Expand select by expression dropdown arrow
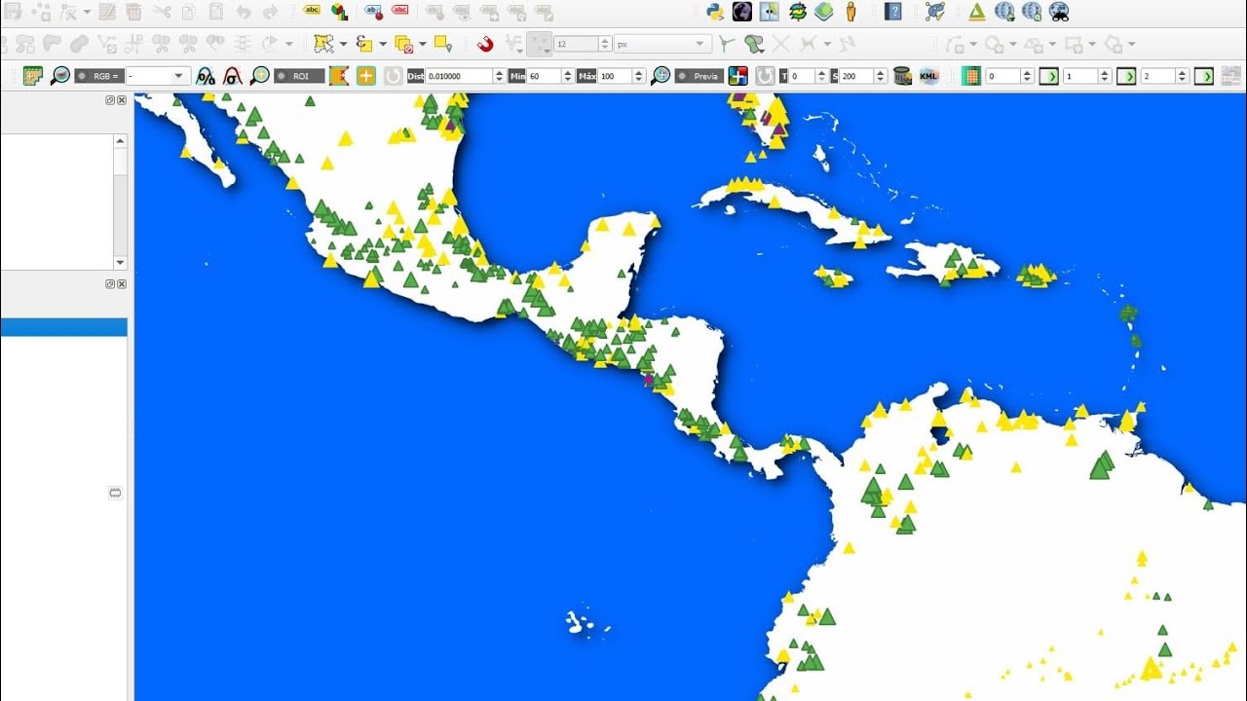Viewport: 1247px width, 701px height. 383,45
